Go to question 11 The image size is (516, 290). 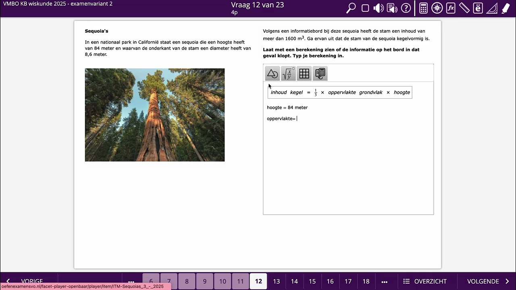click(x=240, y=281)
